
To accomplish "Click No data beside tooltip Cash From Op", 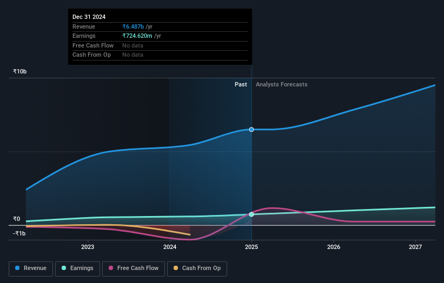I will [132, 55].
